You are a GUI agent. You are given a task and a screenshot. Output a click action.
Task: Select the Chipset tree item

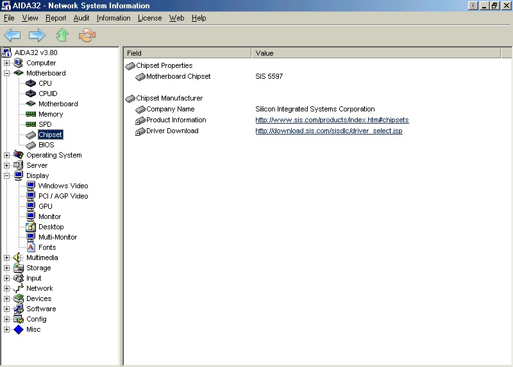50,135
